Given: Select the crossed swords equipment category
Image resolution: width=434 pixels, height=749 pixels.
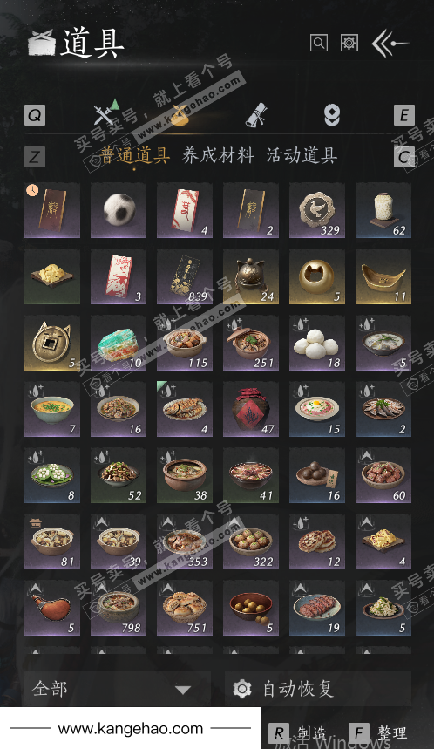Looking at the screenshot, I should tap(104, 113).
